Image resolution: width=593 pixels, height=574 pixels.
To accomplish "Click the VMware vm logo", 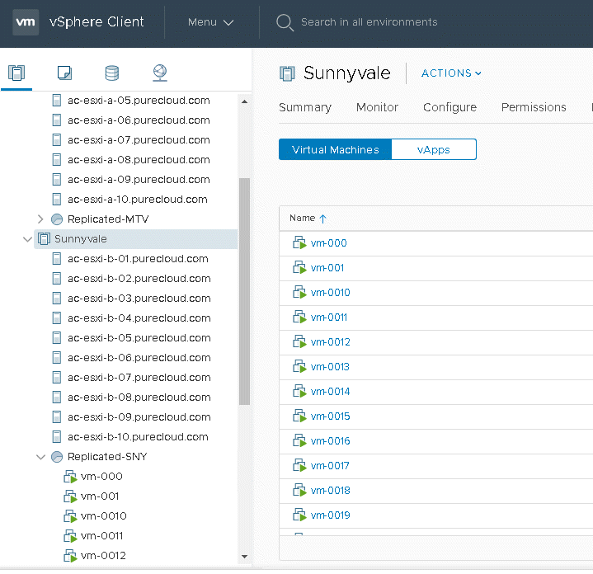I will click(x=26, y=22).
